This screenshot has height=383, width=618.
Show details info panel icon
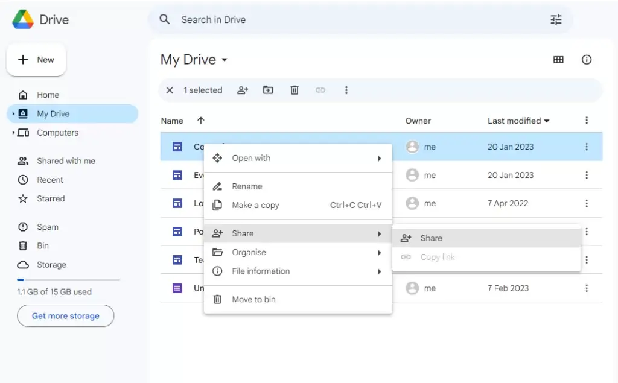[587, 60]
